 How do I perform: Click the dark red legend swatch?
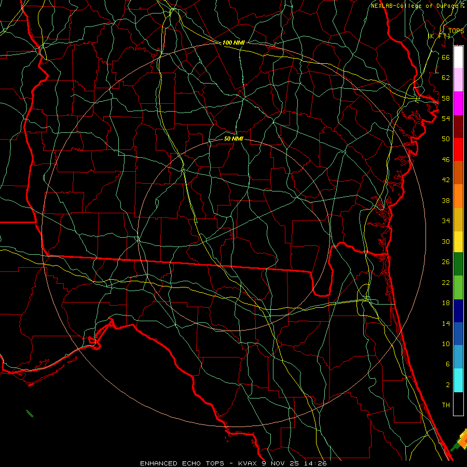pos(458,126)
